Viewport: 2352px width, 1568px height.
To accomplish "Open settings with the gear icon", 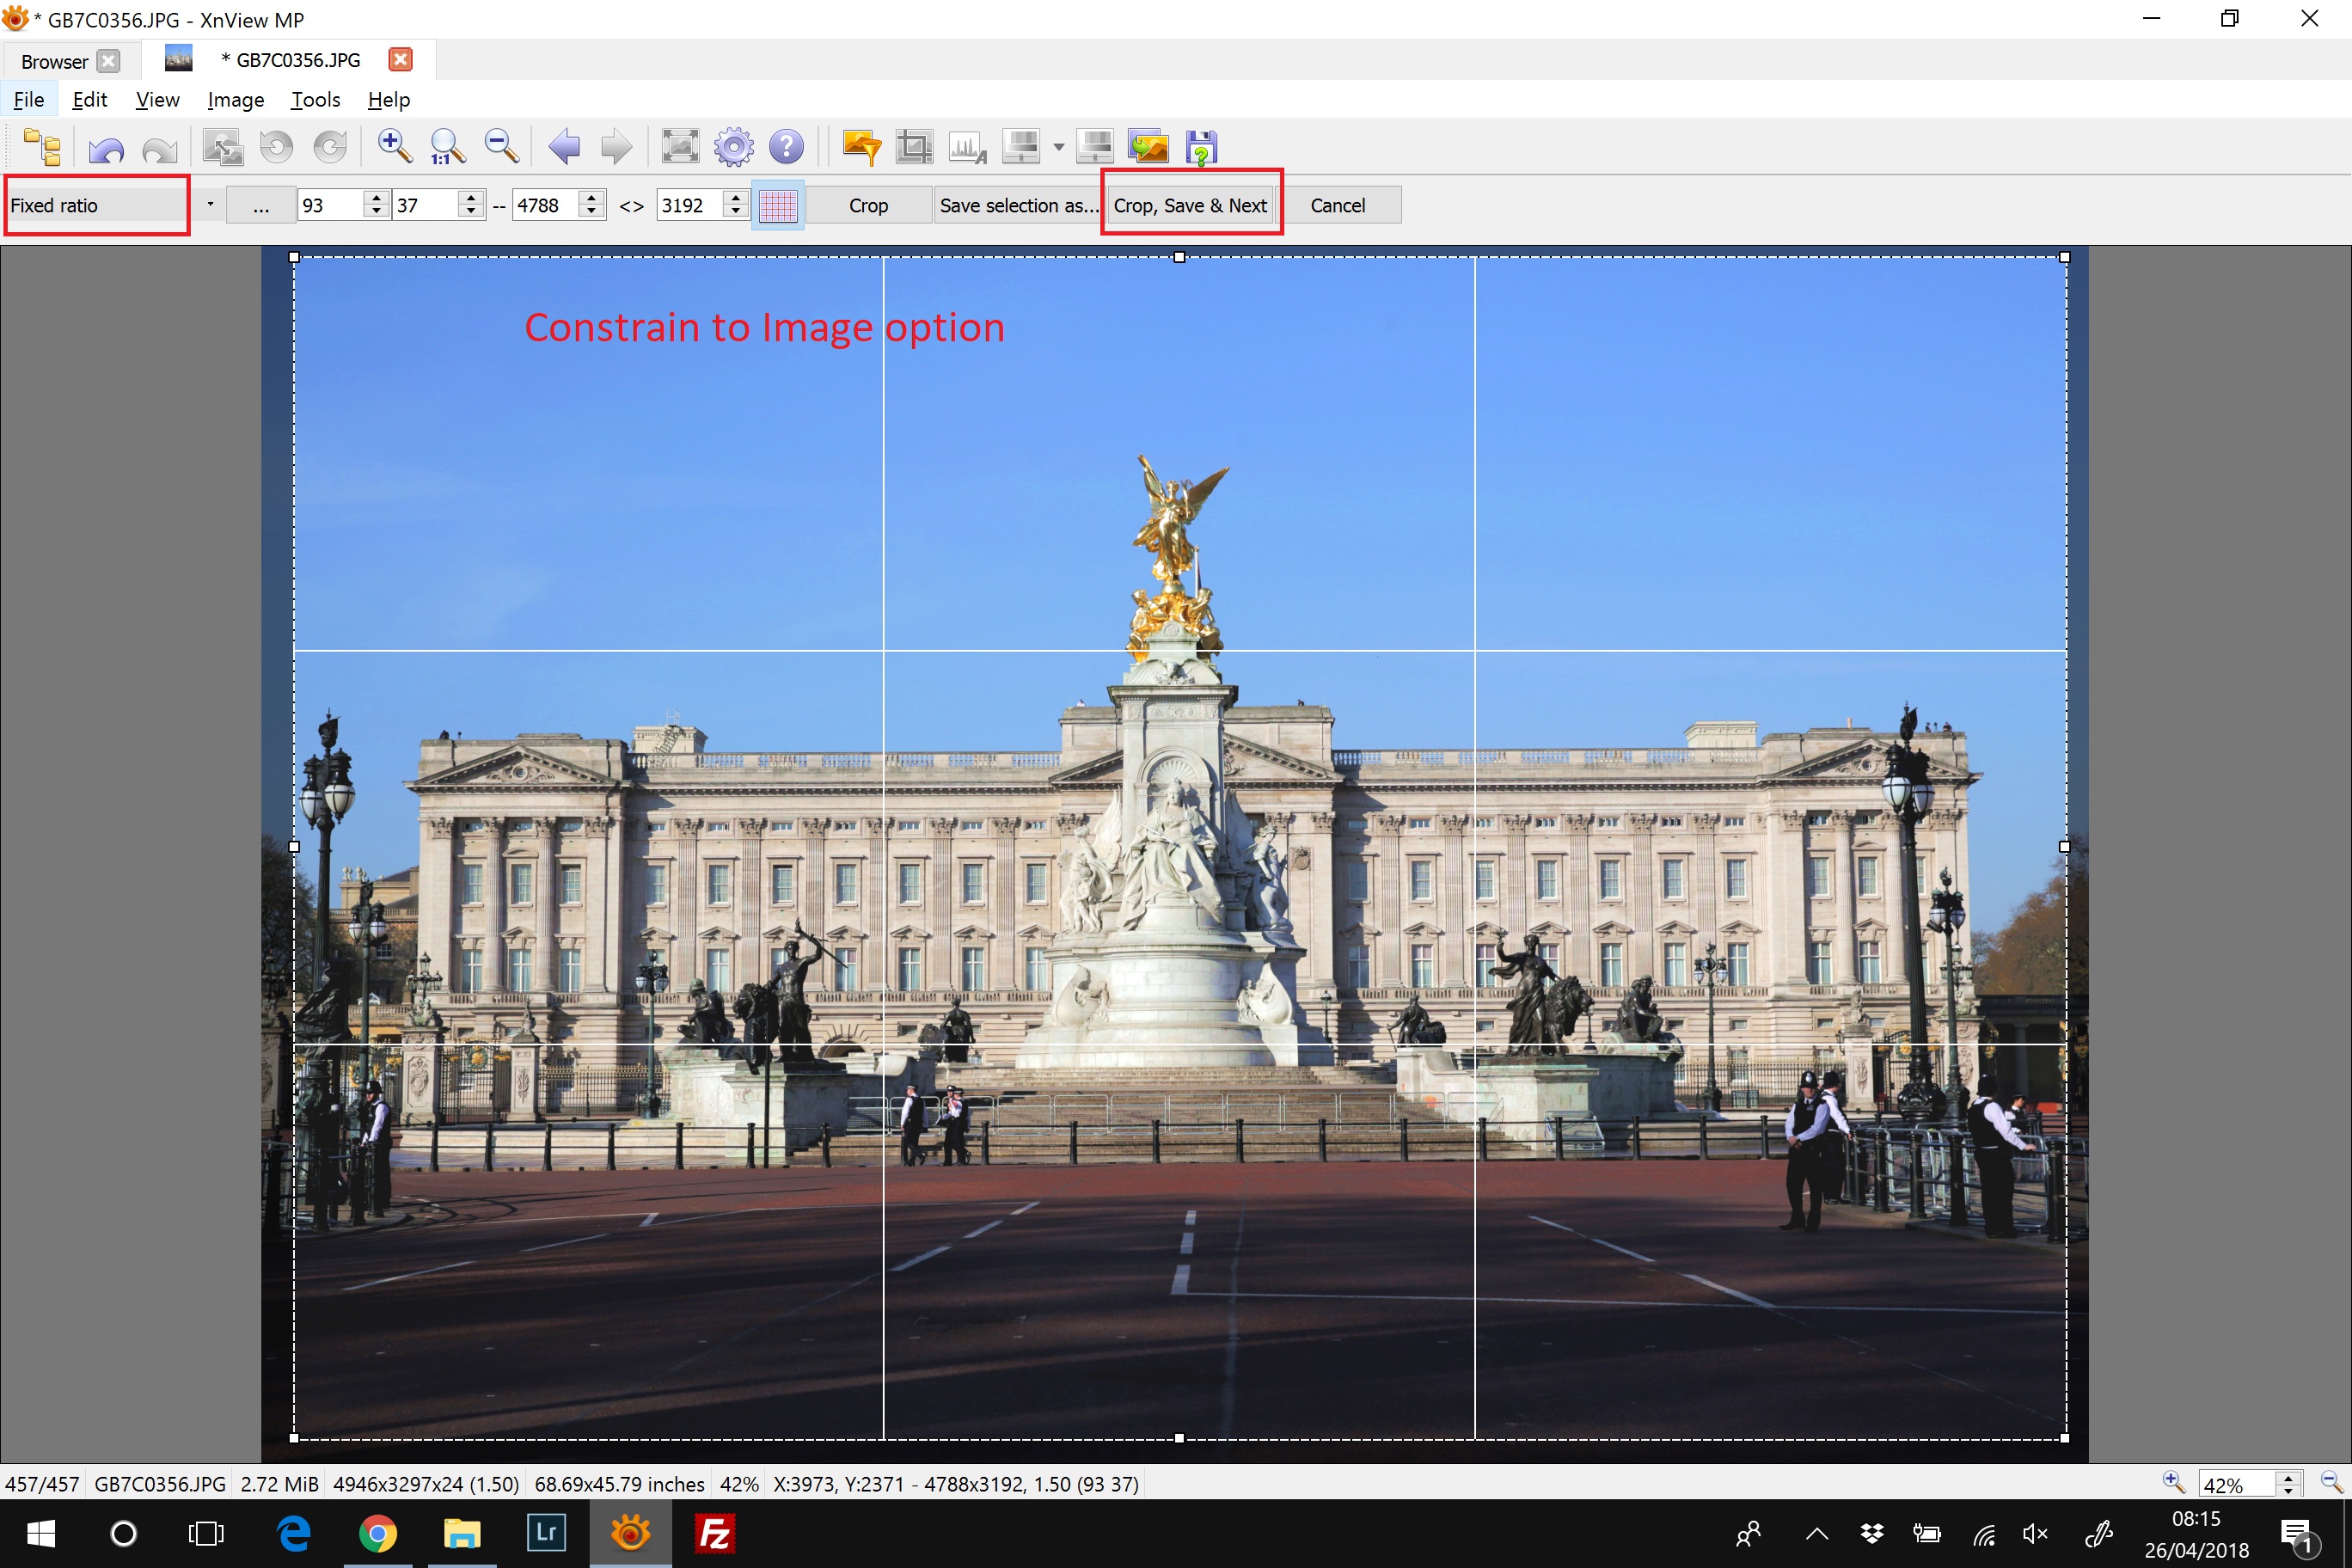I will click(733, 147).
